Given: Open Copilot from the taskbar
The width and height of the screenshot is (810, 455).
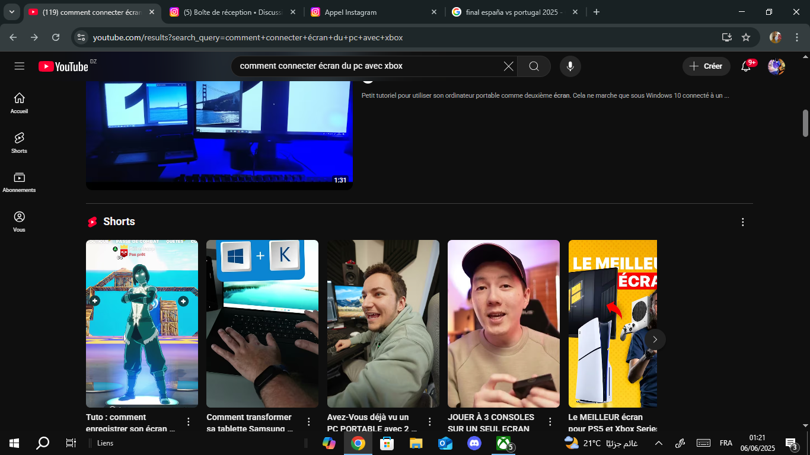Looking at the screenshot, I should (x=329, y=443).
